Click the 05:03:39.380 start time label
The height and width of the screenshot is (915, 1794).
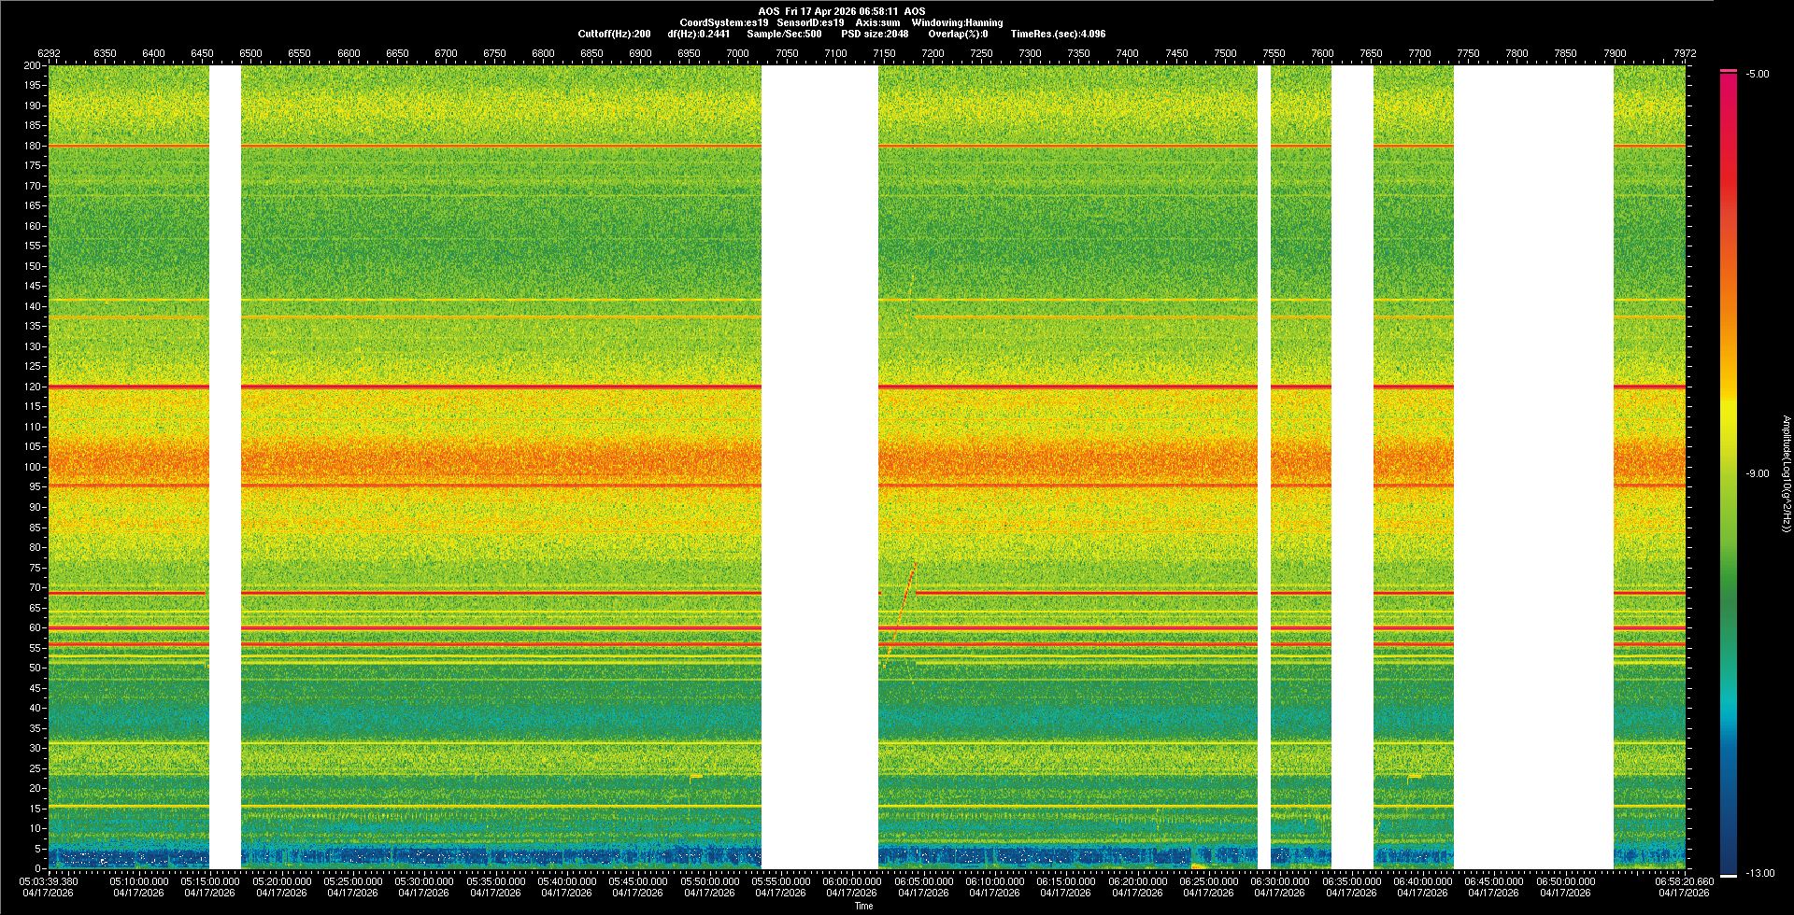[50, 881]
